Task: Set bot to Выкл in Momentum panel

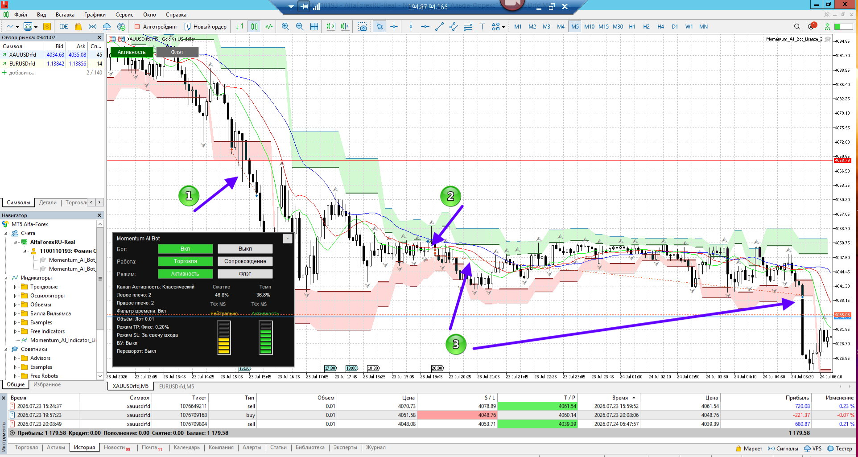Action: coord(245,249)
